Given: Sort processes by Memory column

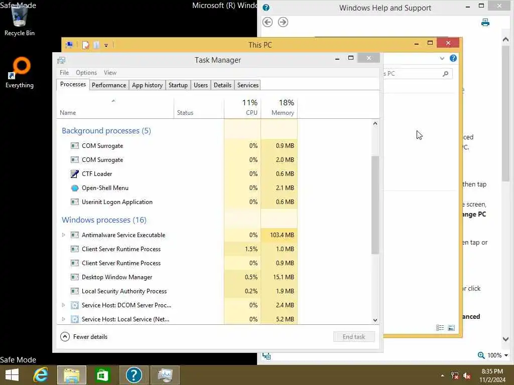Looking at the screenshot, I should point(279,107).
